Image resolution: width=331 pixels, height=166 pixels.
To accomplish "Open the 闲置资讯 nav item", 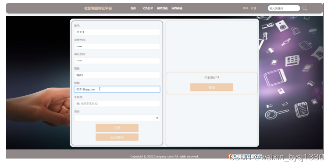I will coord(162,8).
